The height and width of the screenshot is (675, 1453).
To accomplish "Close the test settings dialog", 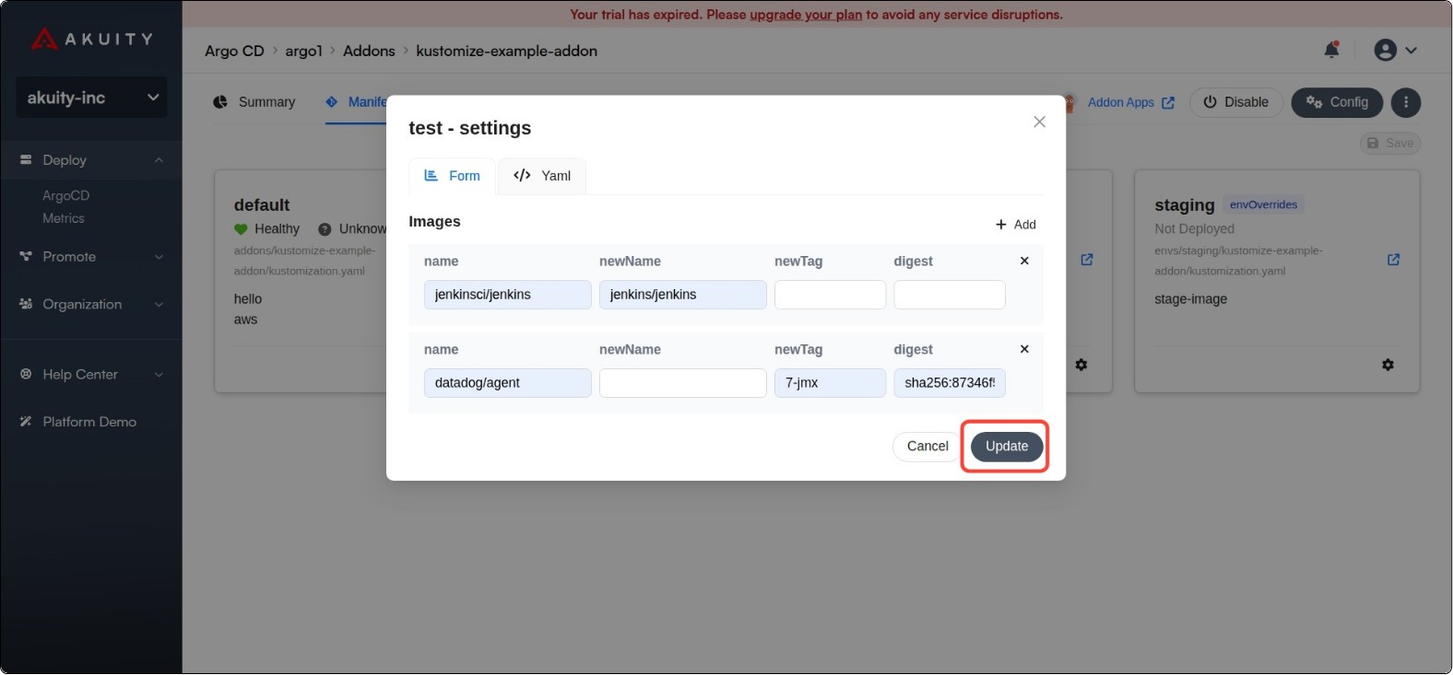I will click(1039, 122).
